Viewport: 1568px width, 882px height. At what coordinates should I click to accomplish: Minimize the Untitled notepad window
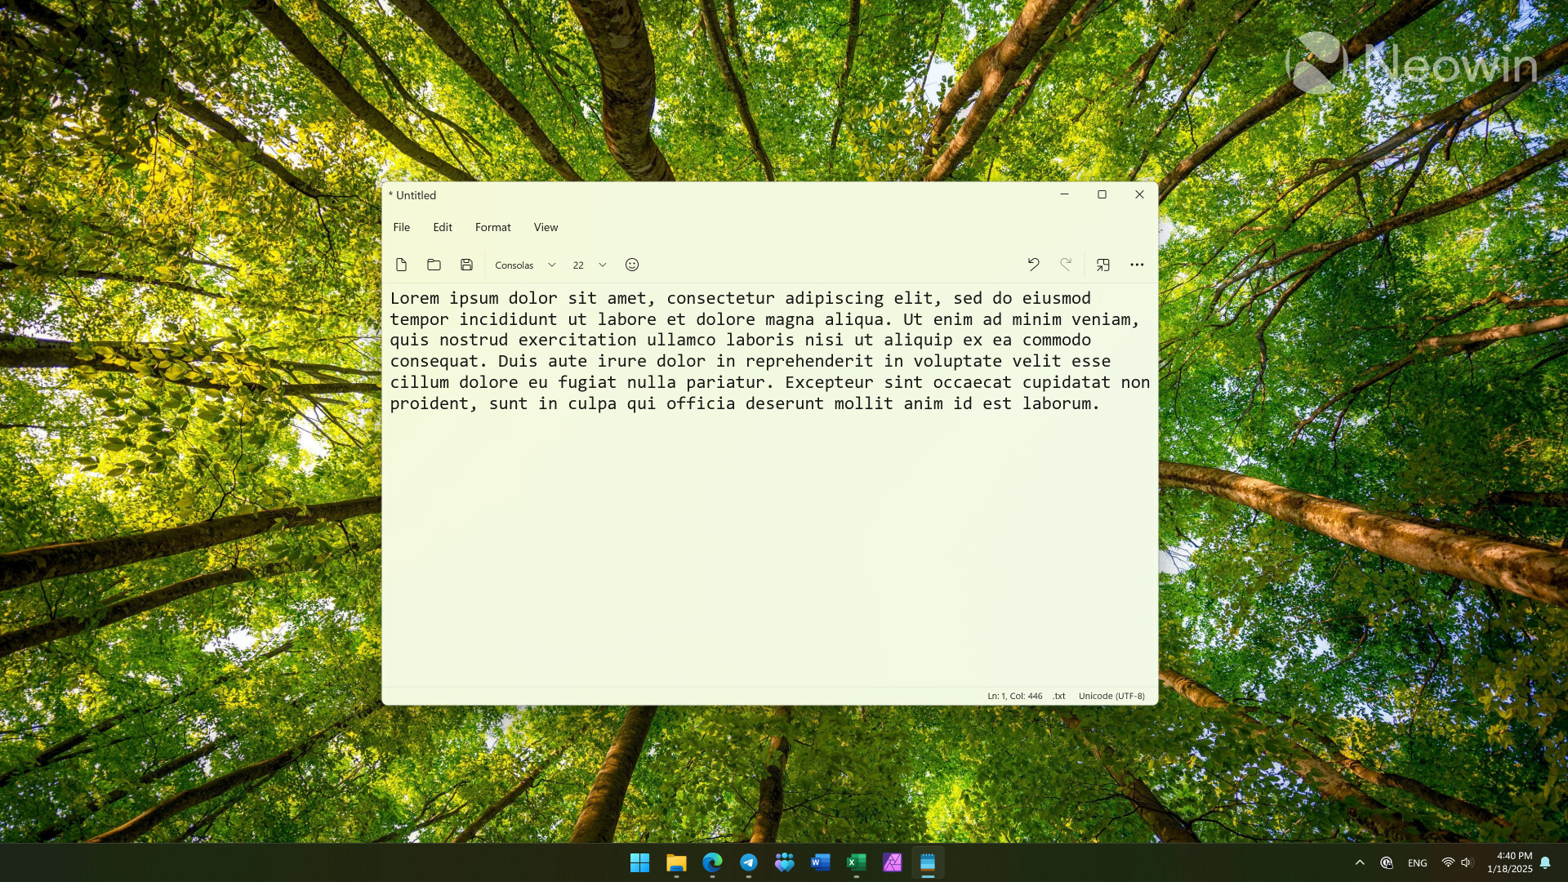pos(1064,194)
